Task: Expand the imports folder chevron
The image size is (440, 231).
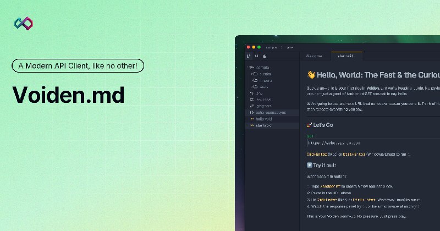Action: click(252, 80)
